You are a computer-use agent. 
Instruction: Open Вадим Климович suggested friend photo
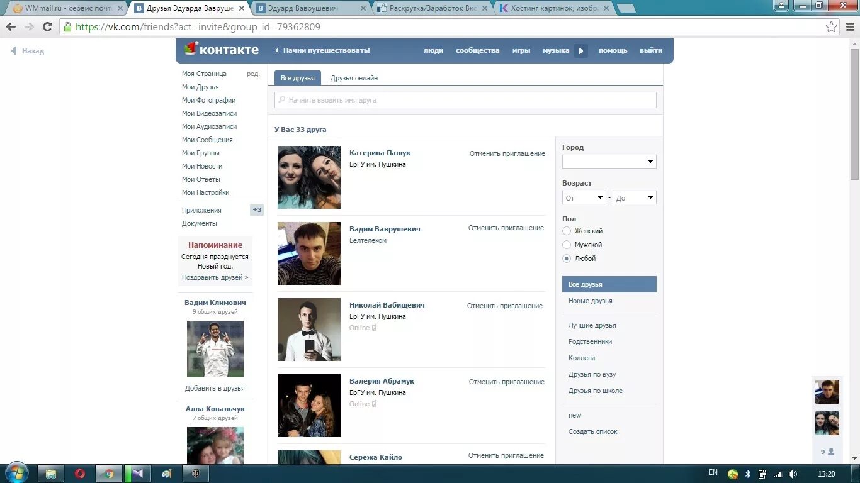pos(215,349)
